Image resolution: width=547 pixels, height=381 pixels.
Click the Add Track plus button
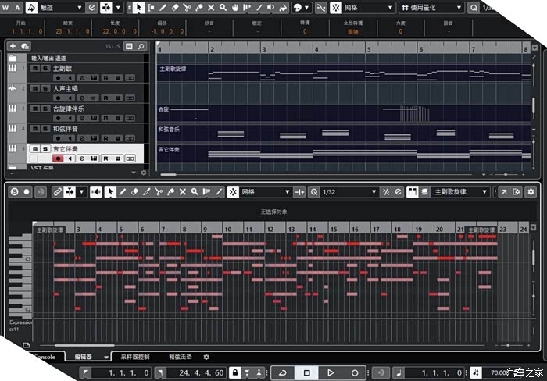[13, 46]
